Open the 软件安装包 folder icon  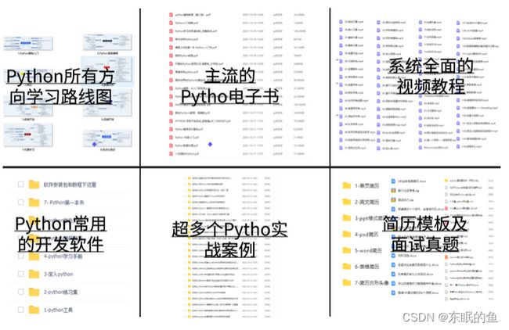coord(34,185)
